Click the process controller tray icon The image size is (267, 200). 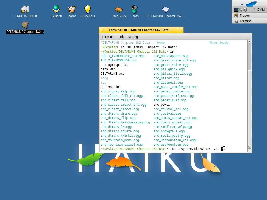(235, 10)
